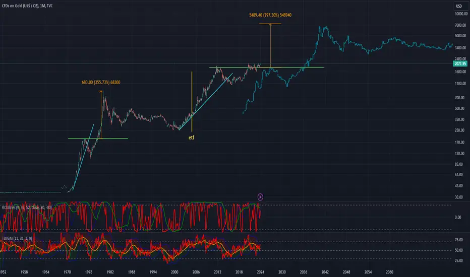This screenshot has height=277, width=470.
Task: Select the long green resistance line near 2030
Action: click(267, 67)
